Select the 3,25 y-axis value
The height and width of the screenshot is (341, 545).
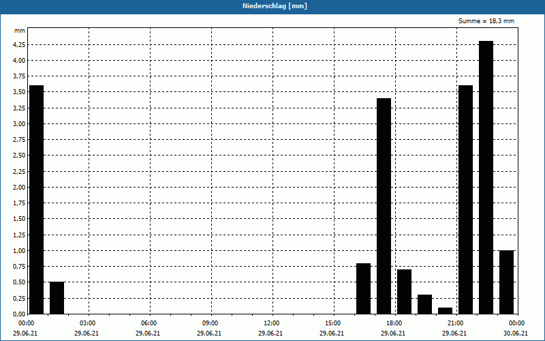tap(19, 108)
